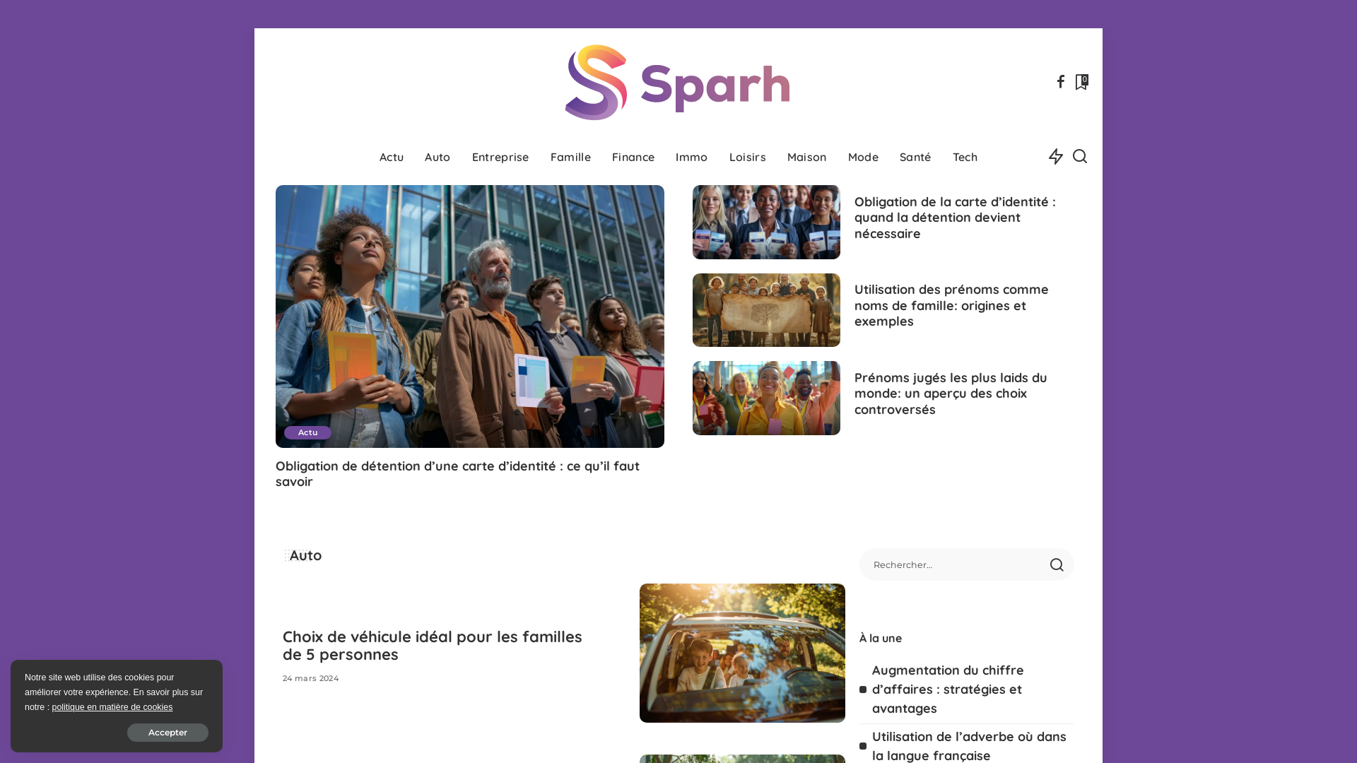
Task: Open the family car article thumbnail
Action: (x=742, y=653)
